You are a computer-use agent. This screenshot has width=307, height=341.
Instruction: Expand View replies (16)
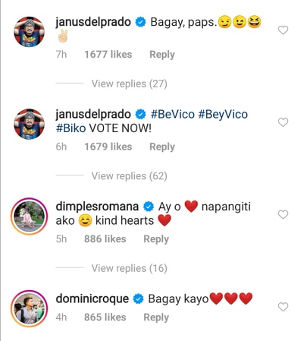[x=129, y=268]
